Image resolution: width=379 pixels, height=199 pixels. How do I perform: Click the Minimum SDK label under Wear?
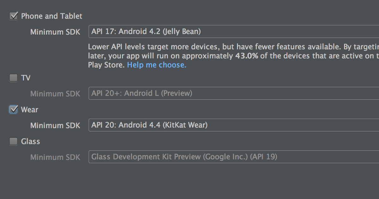55,125
